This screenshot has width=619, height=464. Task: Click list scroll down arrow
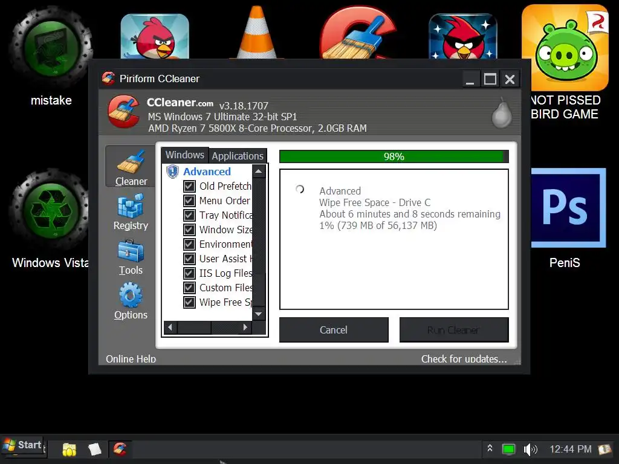pos(259,314)
